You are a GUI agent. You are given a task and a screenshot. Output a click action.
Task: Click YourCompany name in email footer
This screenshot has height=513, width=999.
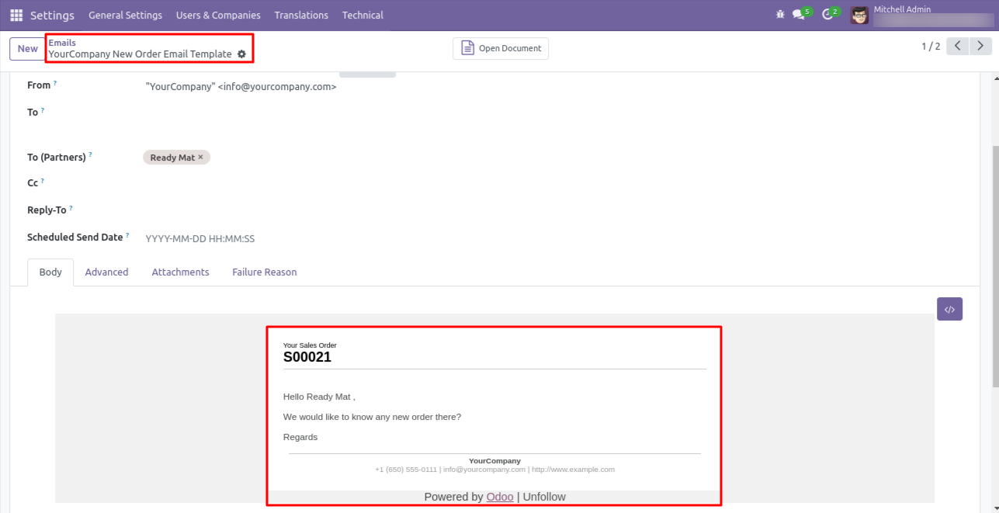coord(494,461)
